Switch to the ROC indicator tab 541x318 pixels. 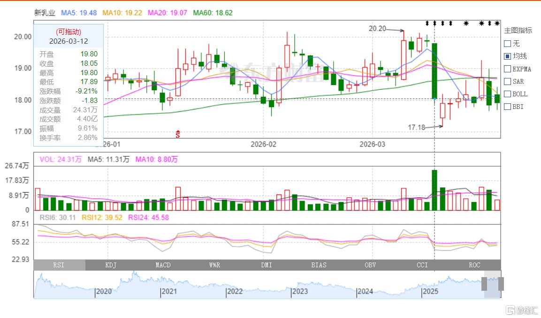[474, 265]
